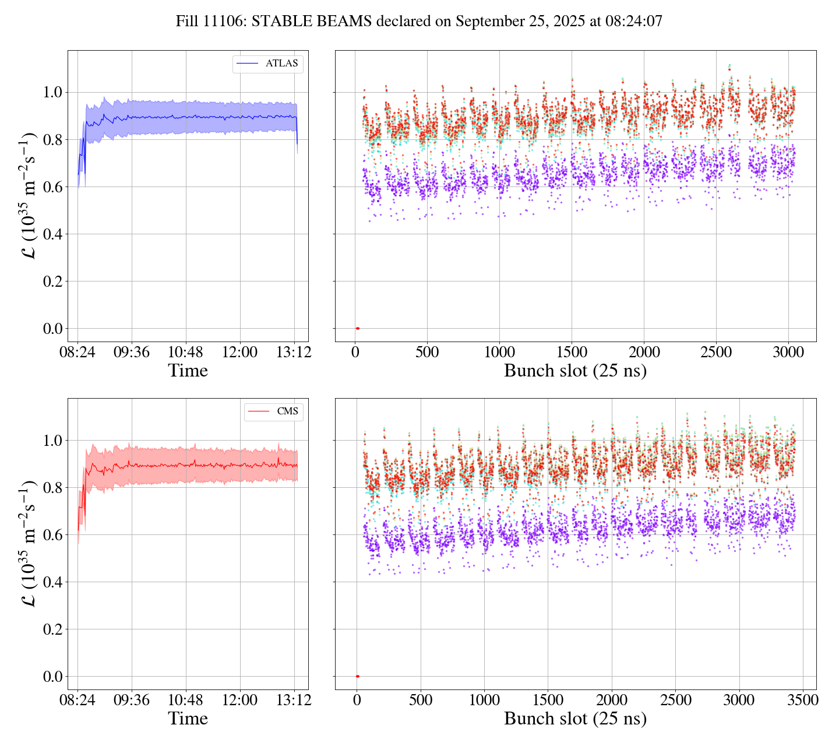This screenshot has height=746, width=839.
Task: Click the 10:48 tick on ATLAS time axis
Action: [186, 352]
